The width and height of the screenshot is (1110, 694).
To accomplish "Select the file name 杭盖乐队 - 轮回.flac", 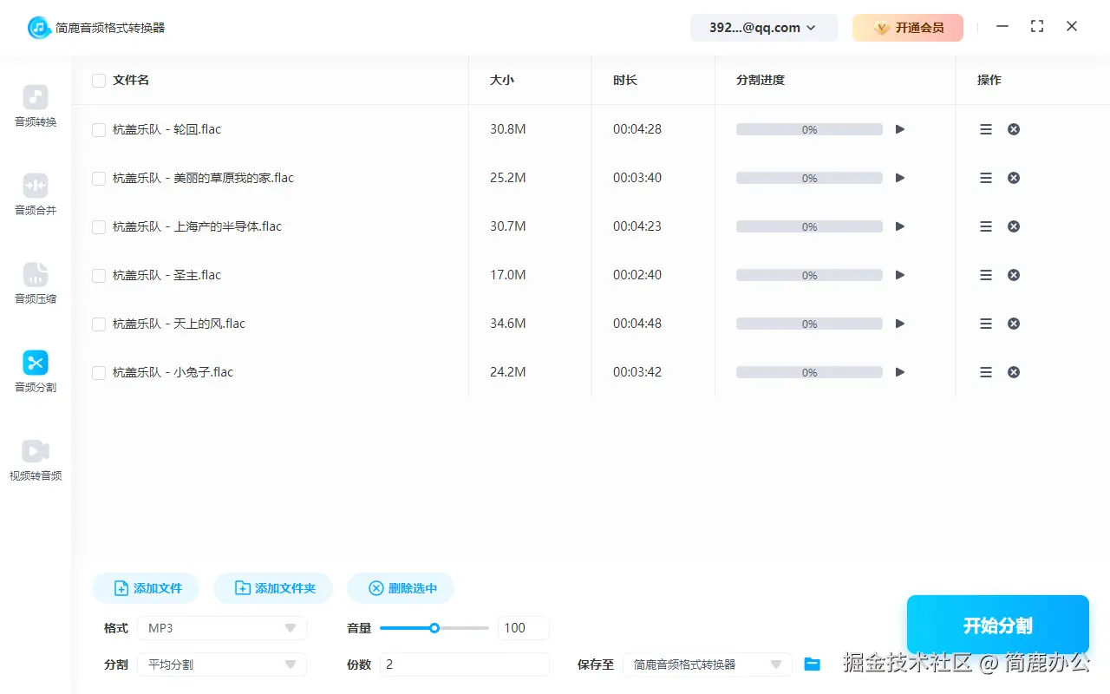I will [x=167, y=129].
